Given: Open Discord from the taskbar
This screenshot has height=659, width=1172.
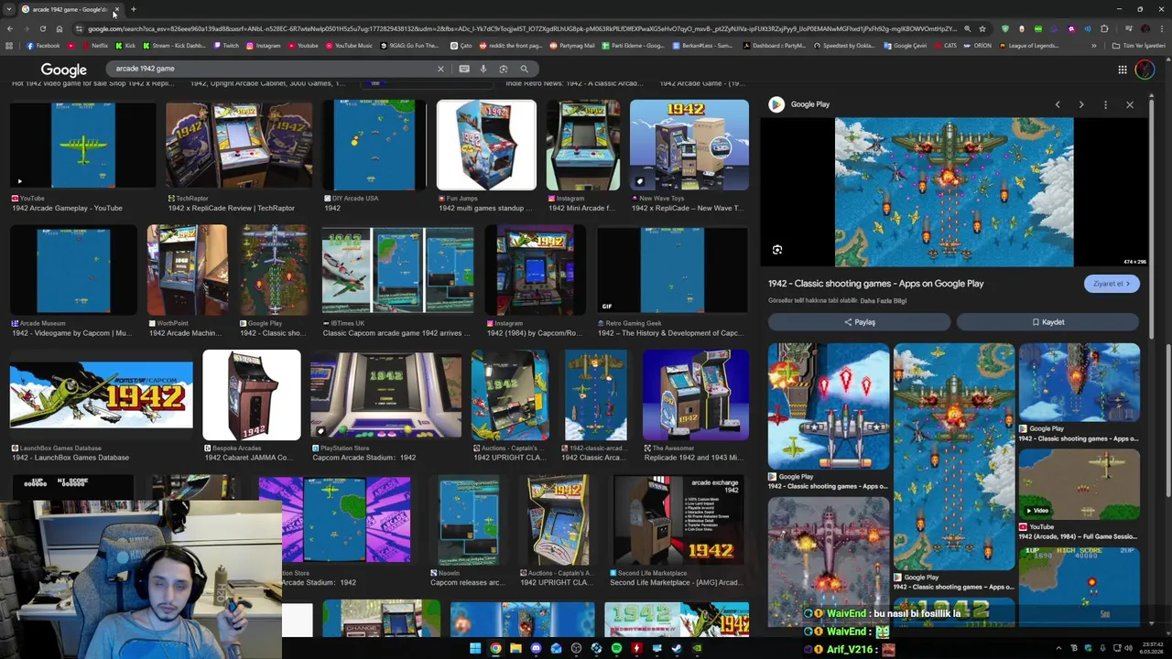Looking at the screenshot, I should [x=536, y=649].
